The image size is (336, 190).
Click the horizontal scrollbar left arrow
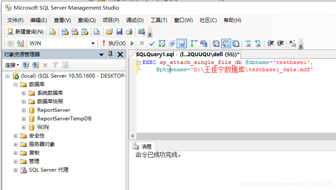pos(133,136)
